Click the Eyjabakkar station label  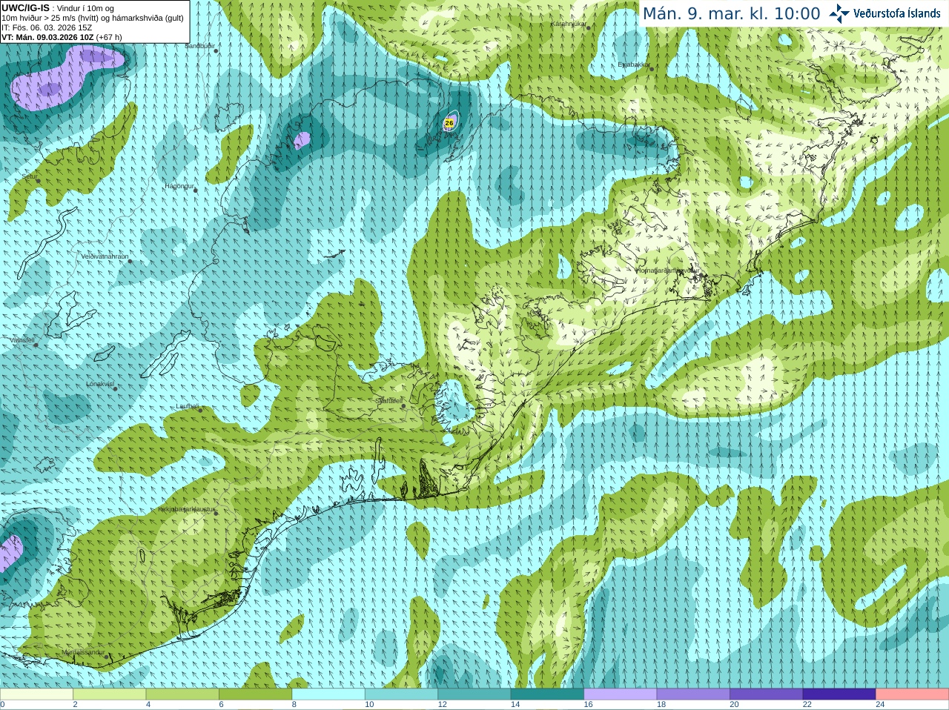(x=634, y=64)
